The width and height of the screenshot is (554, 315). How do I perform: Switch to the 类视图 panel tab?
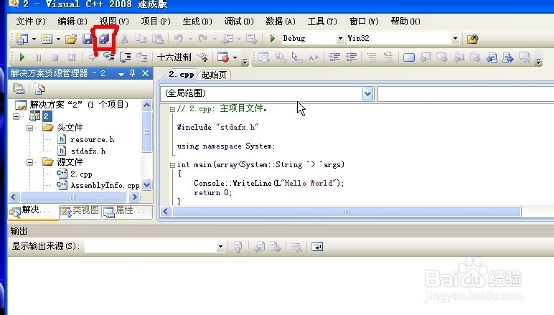click(80, 211)
